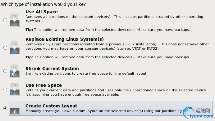Click the "Removes only Linux partitions" description

pyautogui.click(x=117, y=47)
